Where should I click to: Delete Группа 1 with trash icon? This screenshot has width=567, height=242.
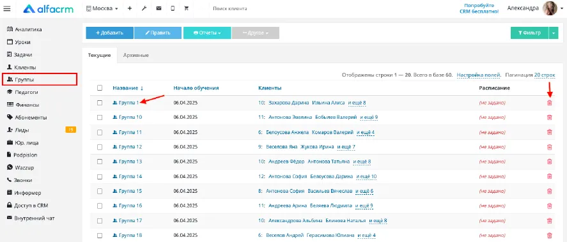click(x=549, y=103)
